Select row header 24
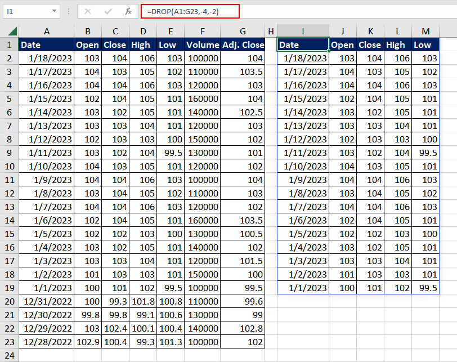The width and height of the screenshot is (457, 362). point(11,356)
